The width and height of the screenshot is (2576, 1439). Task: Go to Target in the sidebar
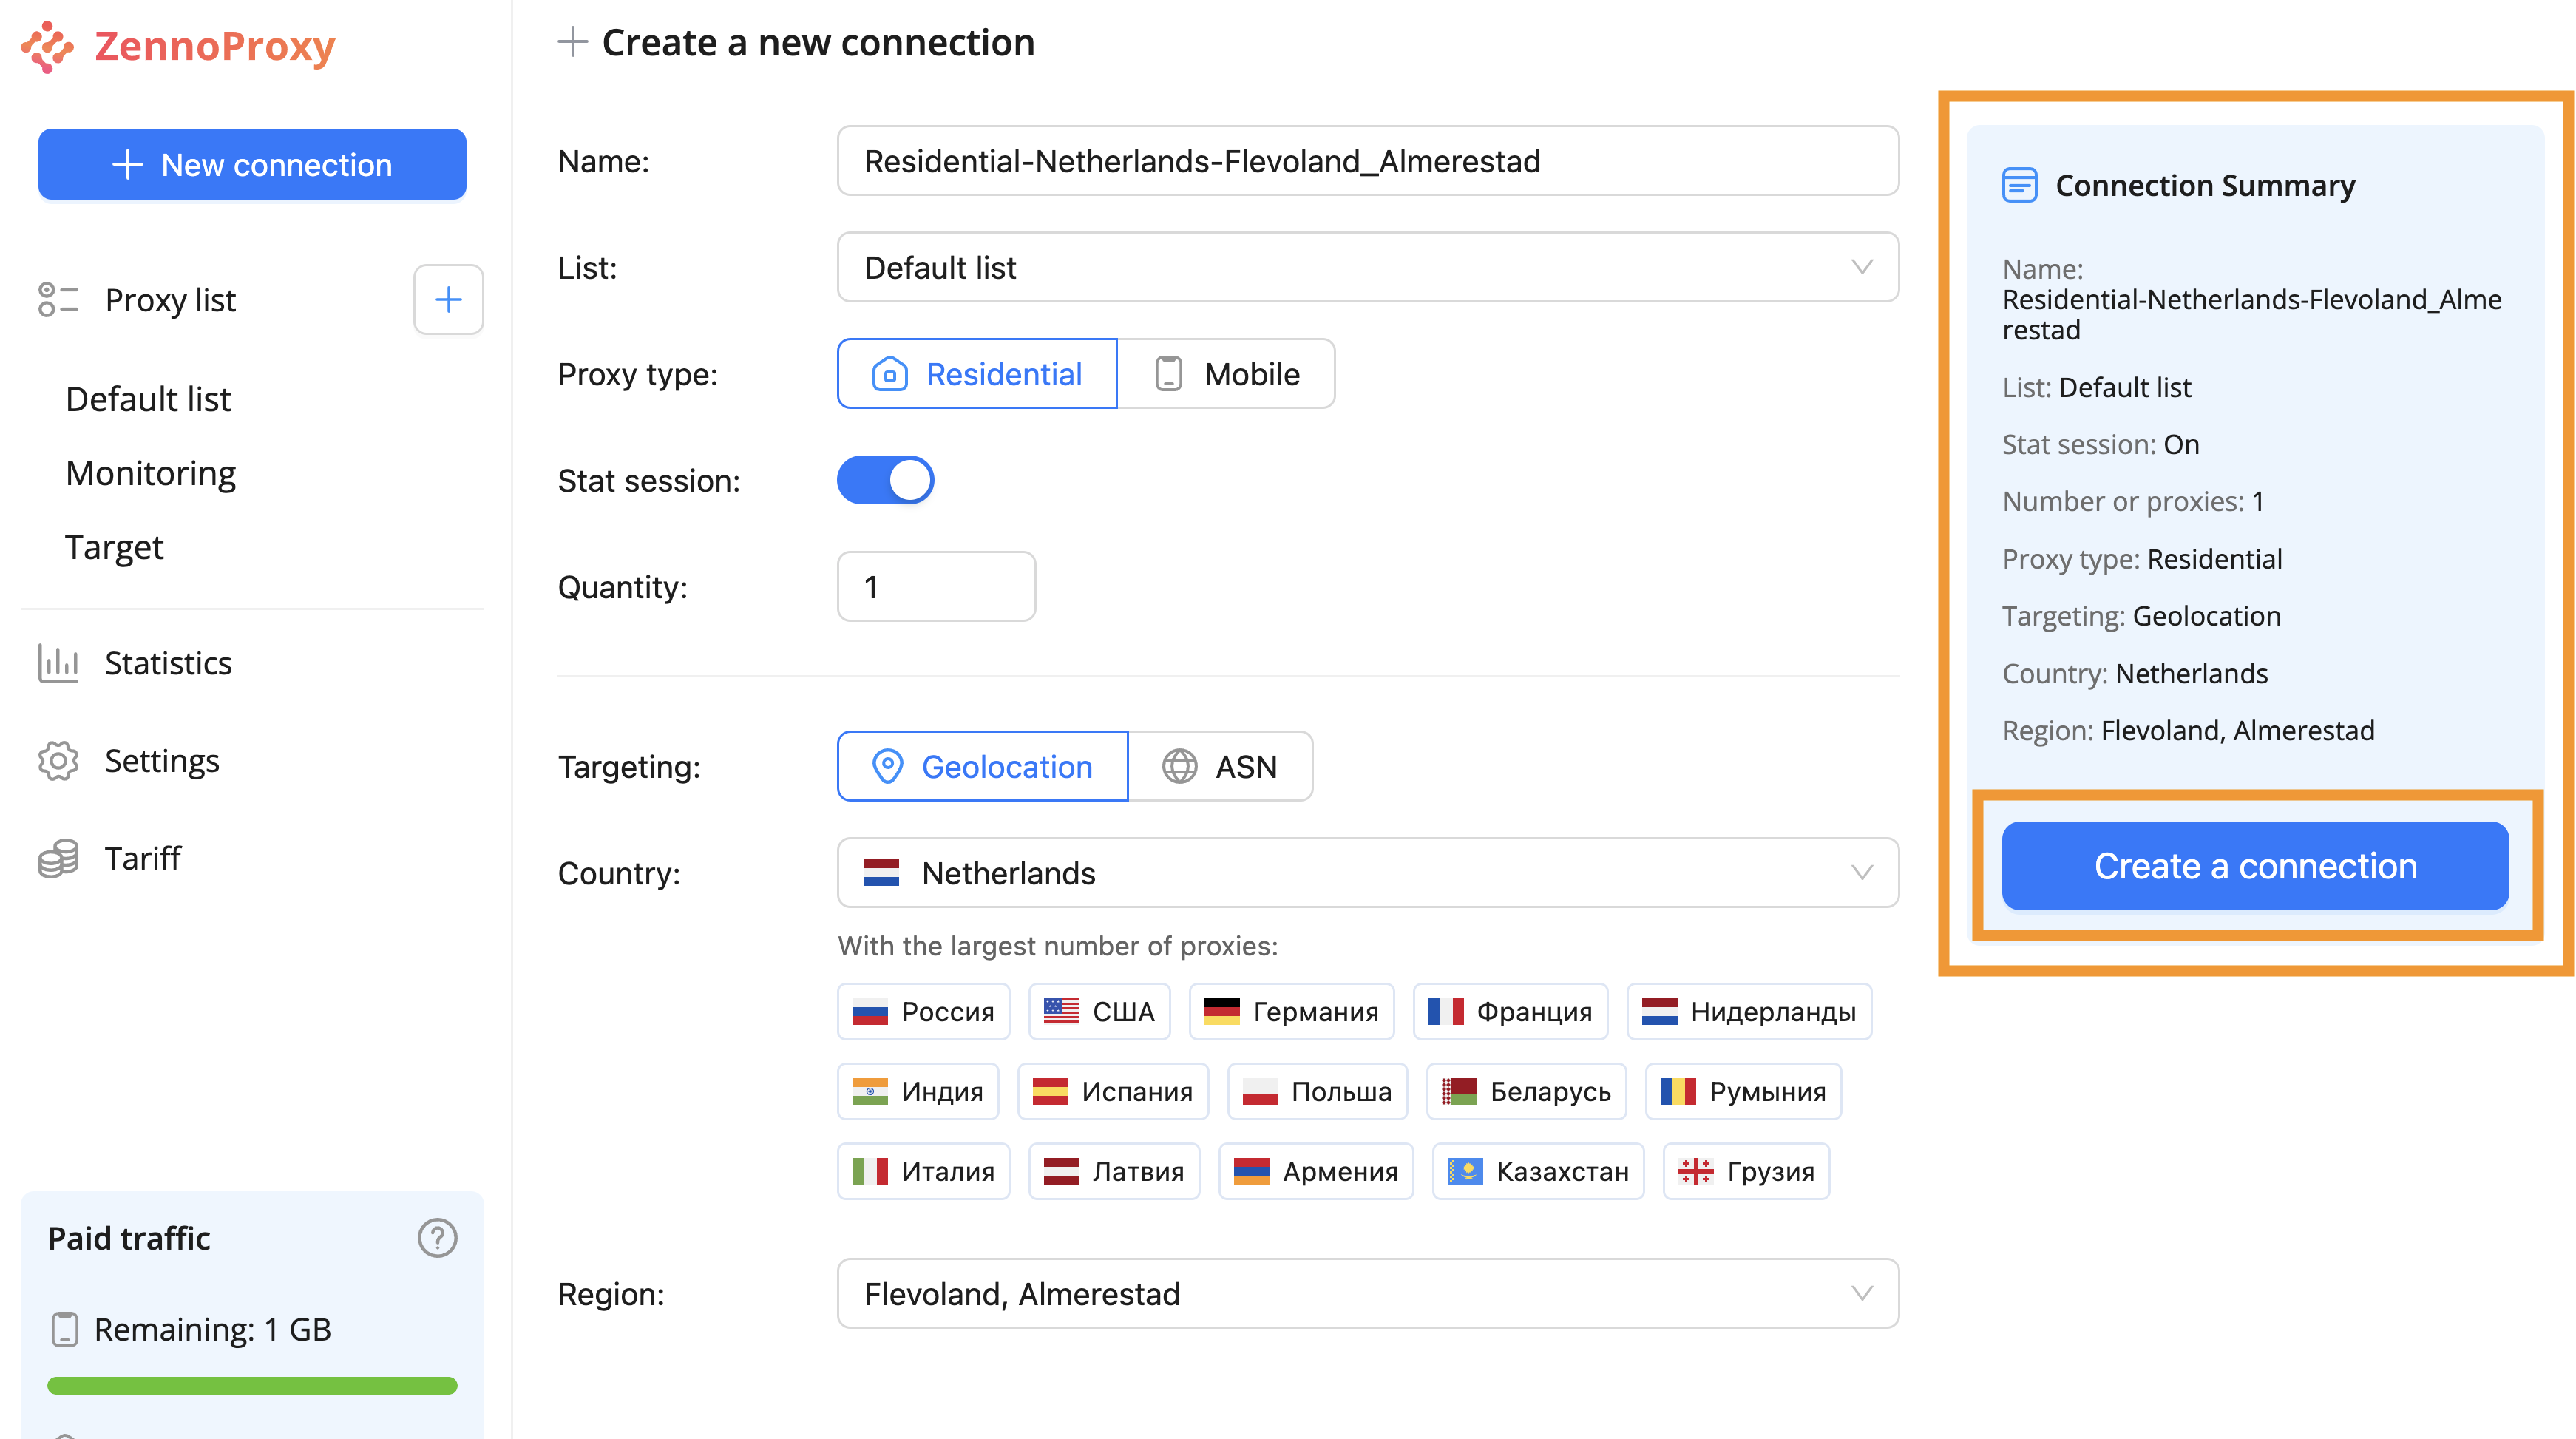[x=114, y=547]
